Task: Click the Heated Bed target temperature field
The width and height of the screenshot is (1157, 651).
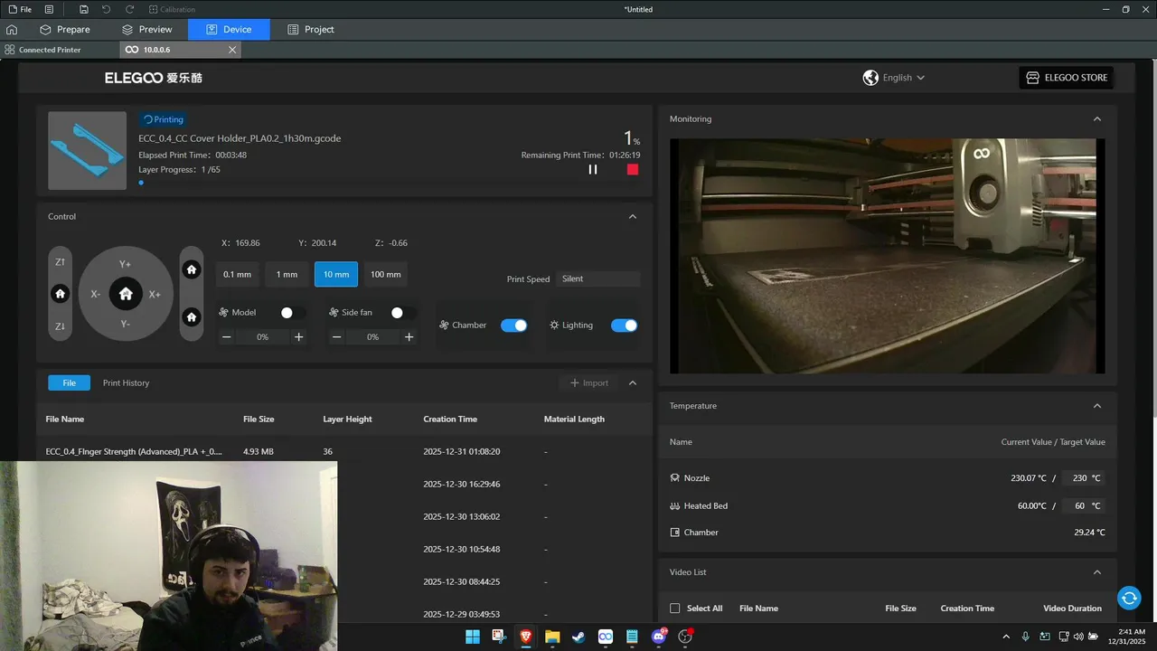Action: [1083, 506]
